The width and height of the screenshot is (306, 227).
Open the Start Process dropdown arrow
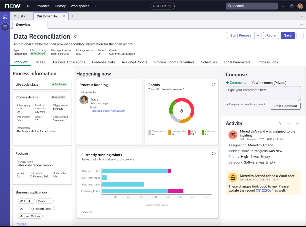coord(258,35)
